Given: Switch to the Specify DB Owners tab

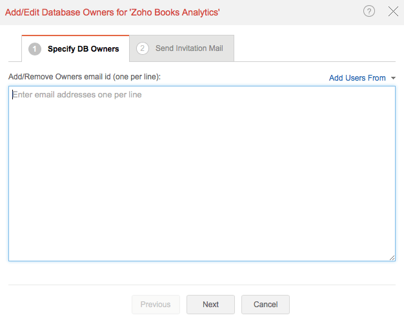Looking at the screenshot, I should pos(75,49).
